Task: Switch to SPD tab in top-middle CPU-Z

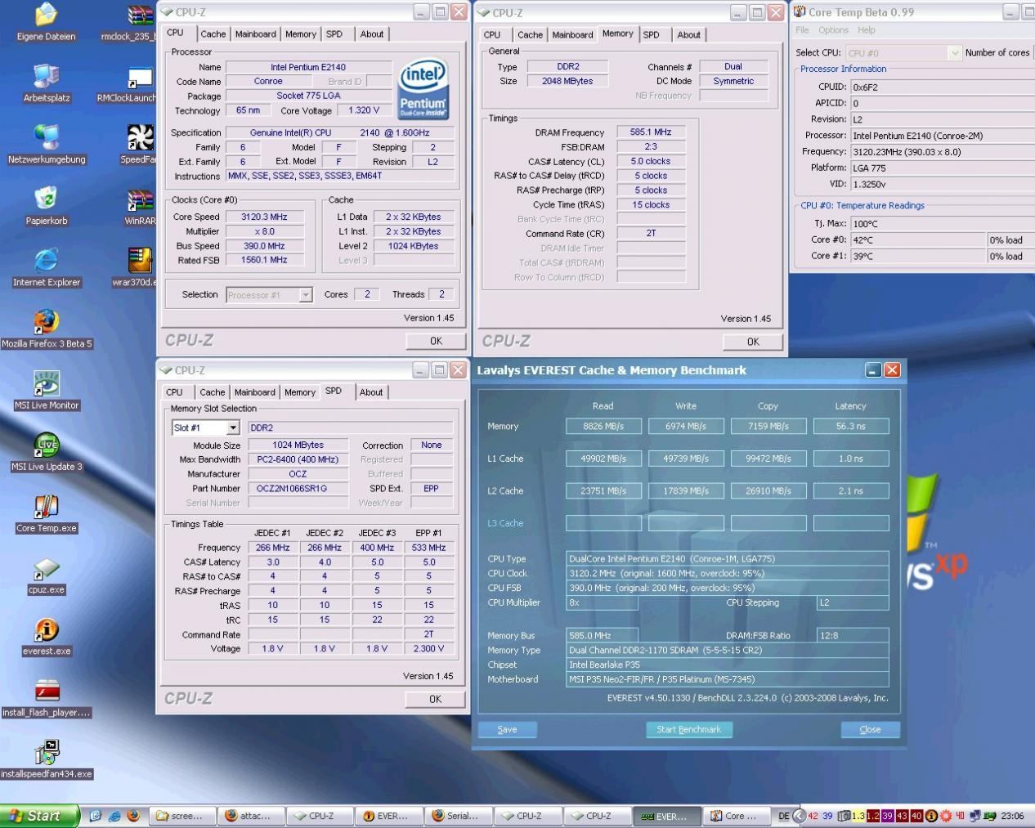Action: tap(651, 35)
